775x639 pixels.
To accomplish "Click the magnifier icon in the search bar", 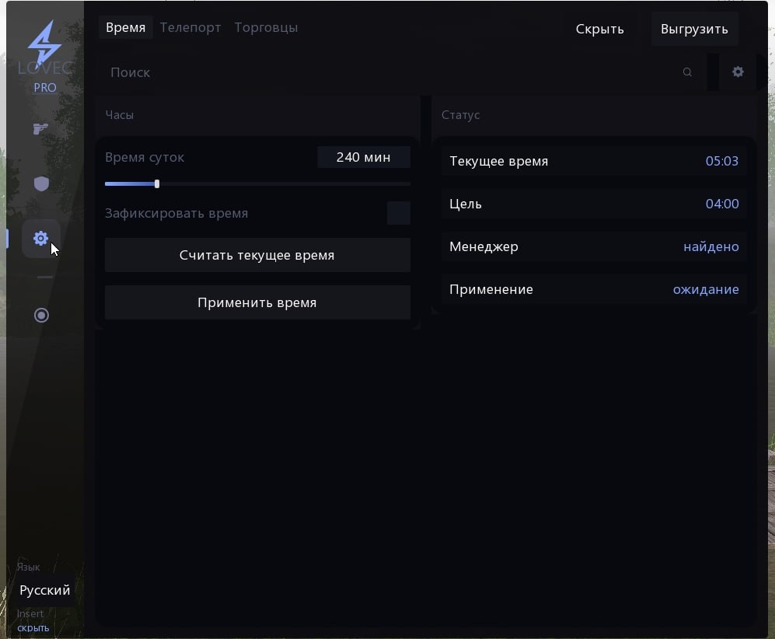I will pyautogui.click(x=687, y=72).
